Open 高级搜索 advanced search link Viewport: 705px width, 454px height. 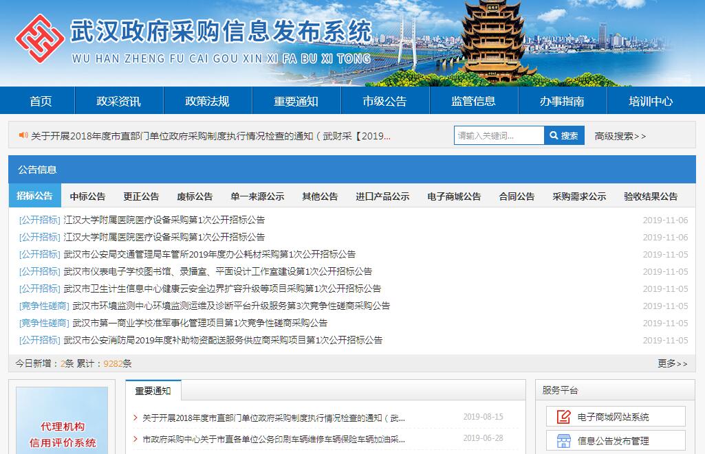(x=620, y=136)
